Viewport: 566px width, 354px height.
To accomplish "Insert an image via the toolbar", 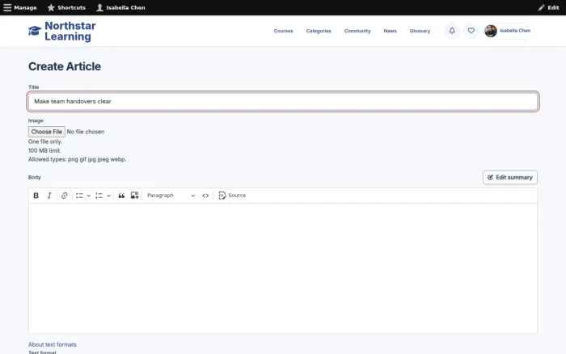I will 135,196.
